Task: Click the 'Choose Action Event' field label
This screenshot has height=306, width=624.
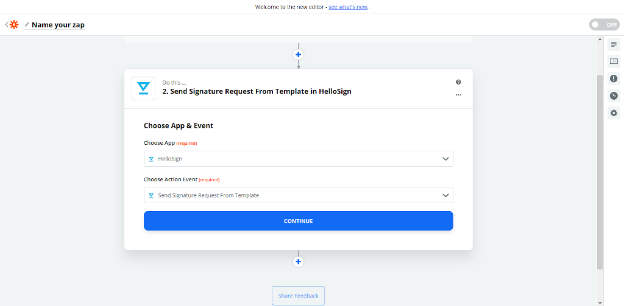Action: (x=171, y=179)
